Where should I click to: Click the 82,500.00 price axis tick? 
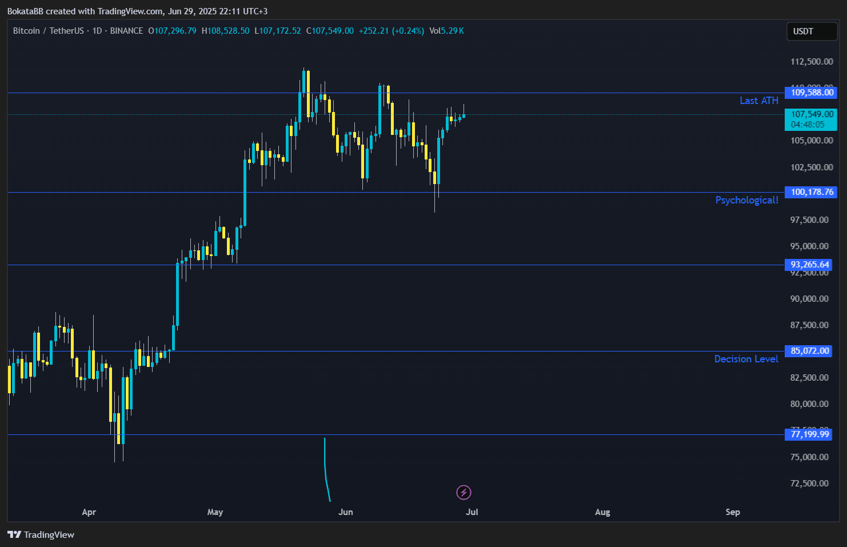pyautogui.click(x=809, y=378)
